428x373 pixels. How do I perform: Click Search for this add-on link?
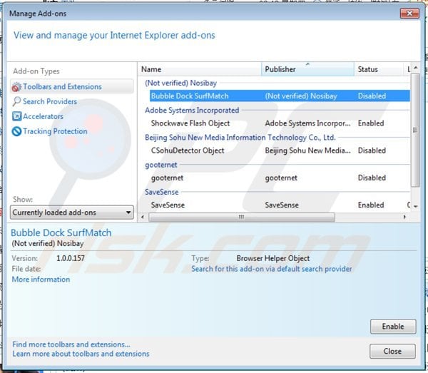[271, 269]
